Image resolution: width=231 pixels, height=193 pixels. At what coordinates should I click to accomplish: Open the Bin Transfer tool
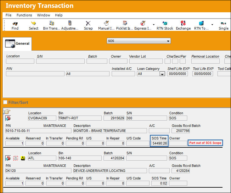coord(51,23)
